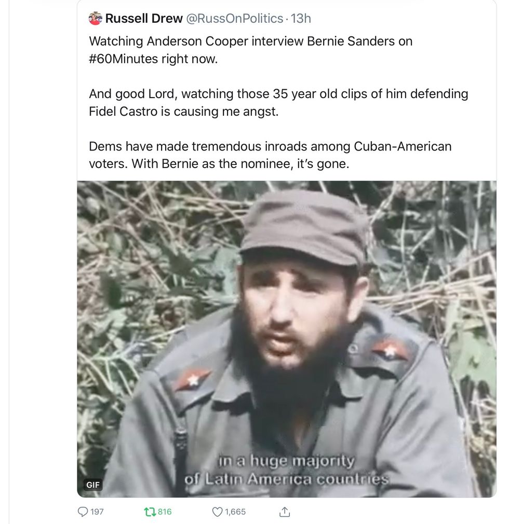Visit the @RussOnPolitics handle

[234, 18]
